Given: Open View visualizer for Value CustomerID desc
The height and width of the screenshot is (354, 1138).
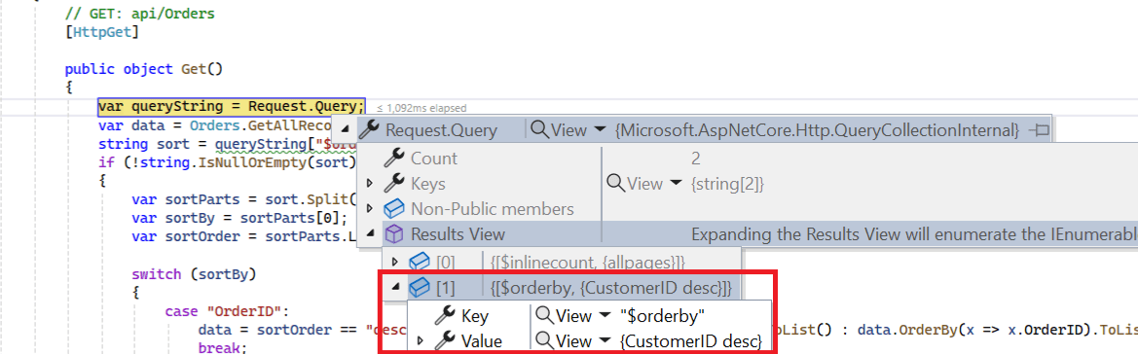Looking at the screenshot, I should point(564,340).
